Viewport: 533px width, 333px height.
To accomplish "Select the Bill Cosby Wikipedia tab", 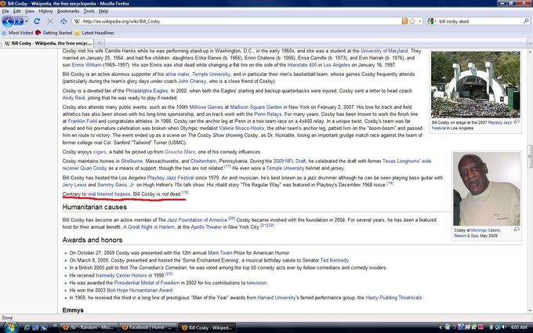I will tap(49, 43).
